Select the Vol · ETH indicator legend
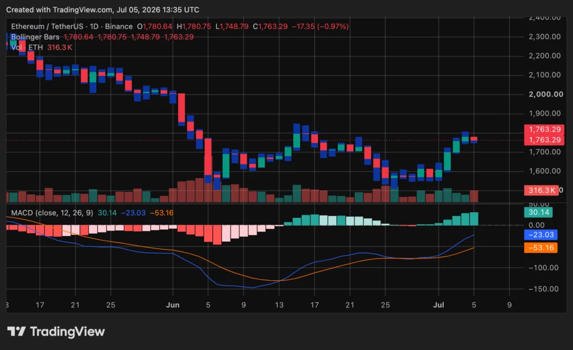 click(x=27, y=47)
